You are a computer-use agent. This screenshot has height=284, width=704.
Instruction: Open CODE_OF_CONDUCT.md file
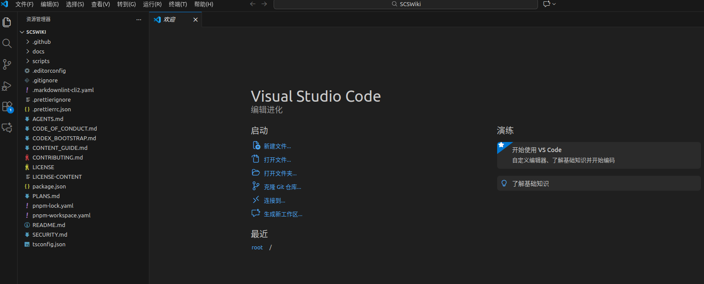83,128
